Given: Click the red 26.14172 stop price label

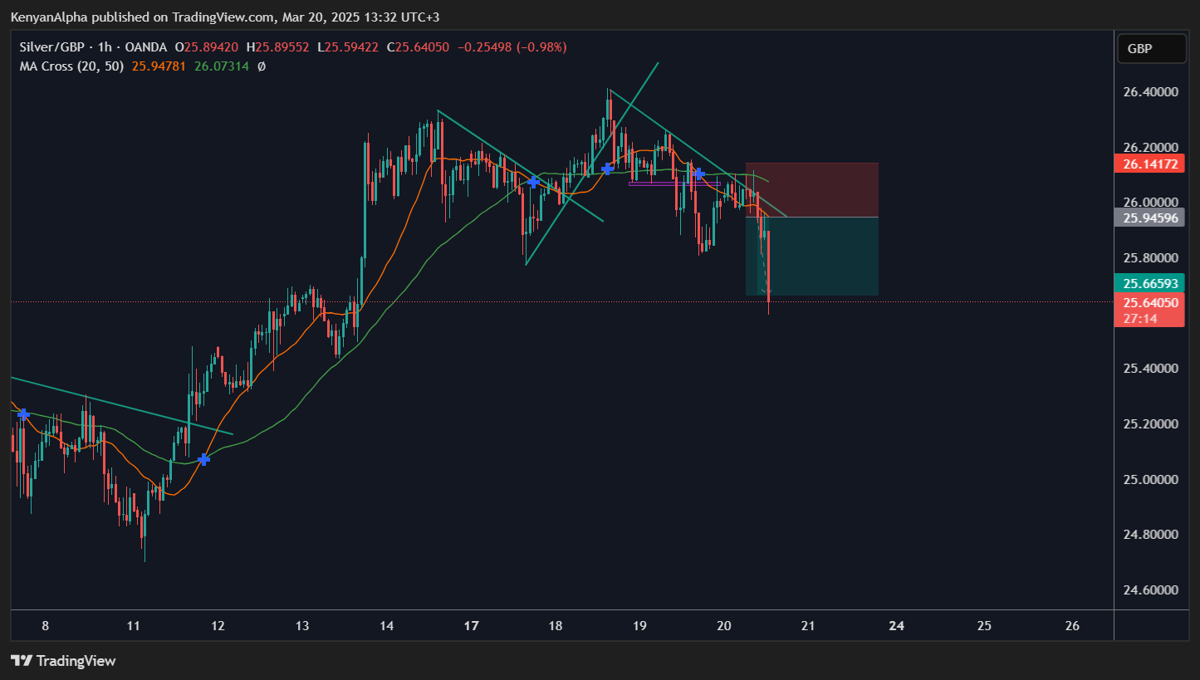Looking at the screenshot, I should (1149, 164).
